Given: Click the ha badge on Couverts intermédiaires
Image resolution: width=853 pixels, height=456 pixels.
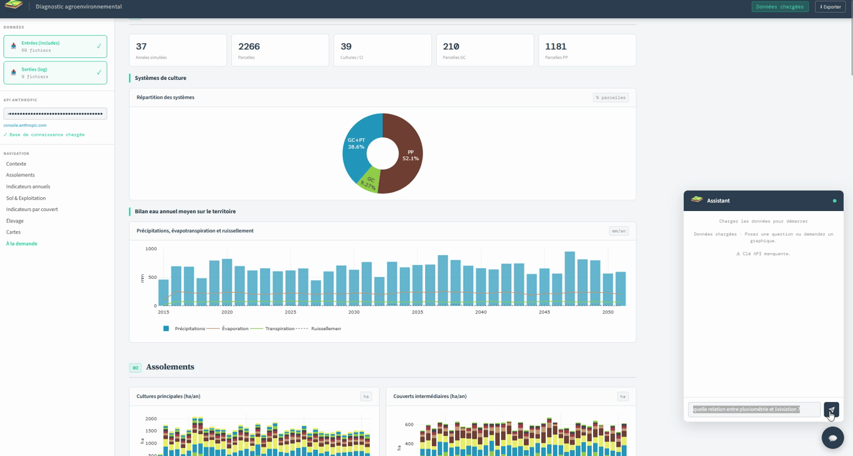Looking at the screenshot, I should (622, 396).
